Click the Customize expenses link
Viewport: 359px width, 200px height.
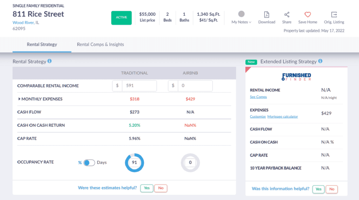(258, 117)
